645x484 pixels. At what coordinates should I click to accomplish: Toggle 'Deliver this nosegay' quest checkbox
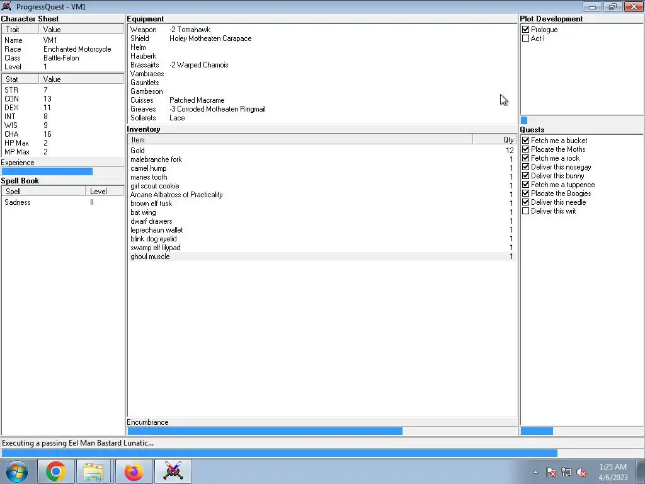click(526, 166)
